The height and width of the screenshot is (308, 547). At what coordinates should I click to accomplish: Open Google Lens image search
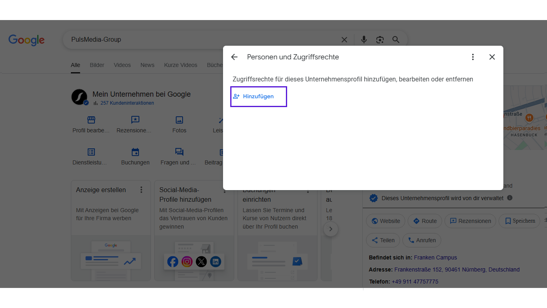[x=380, y=40]
